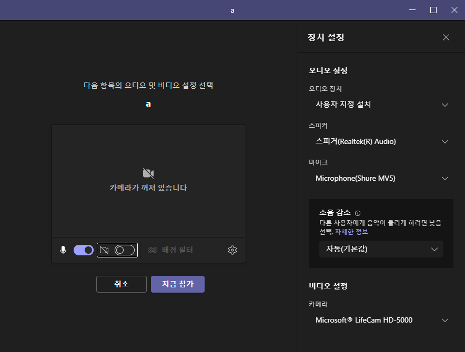Click the 카메라 label

pyautogui.click(x=318, y=304)
